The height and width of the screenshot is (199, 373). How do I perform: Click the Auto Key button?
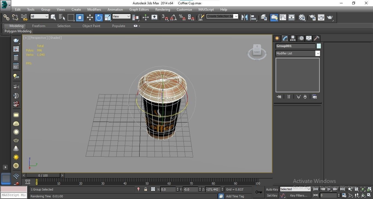coord(272,189)
